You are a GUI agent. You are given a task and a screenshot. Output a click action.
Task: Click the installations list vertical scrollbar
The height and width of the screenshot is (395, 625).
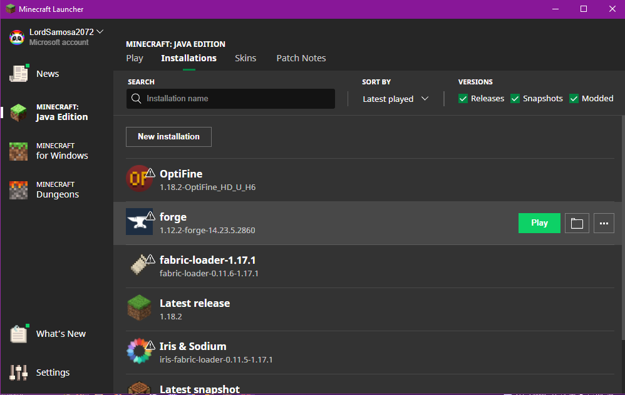[x=622, y=227]
